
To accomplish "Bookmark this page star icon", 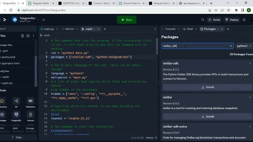I will tap(228, 10).
